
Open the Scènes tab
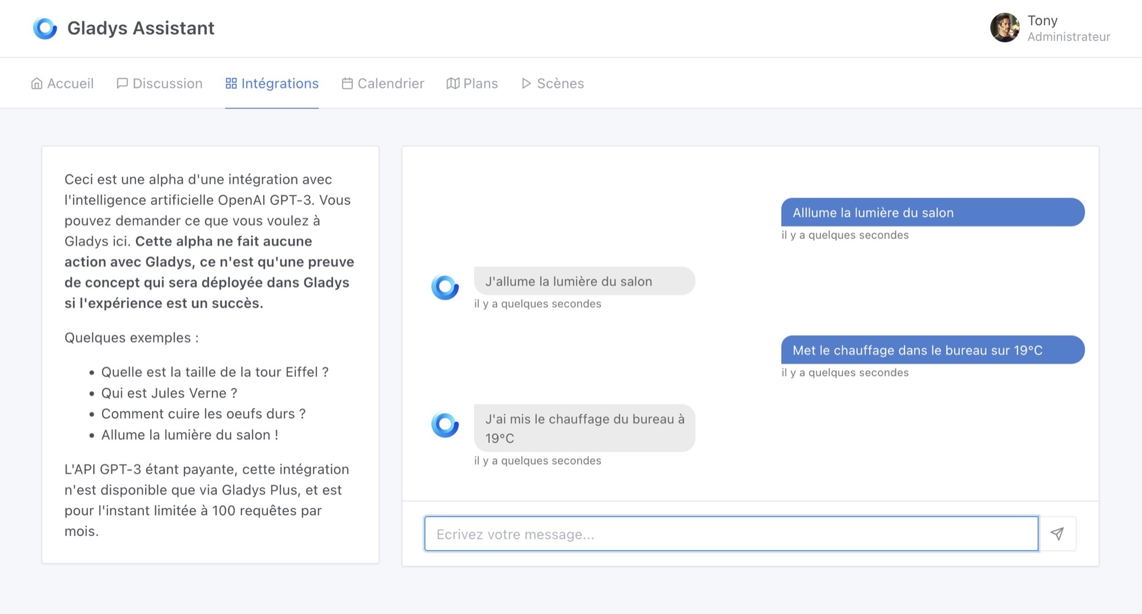(x=553, y=84)
